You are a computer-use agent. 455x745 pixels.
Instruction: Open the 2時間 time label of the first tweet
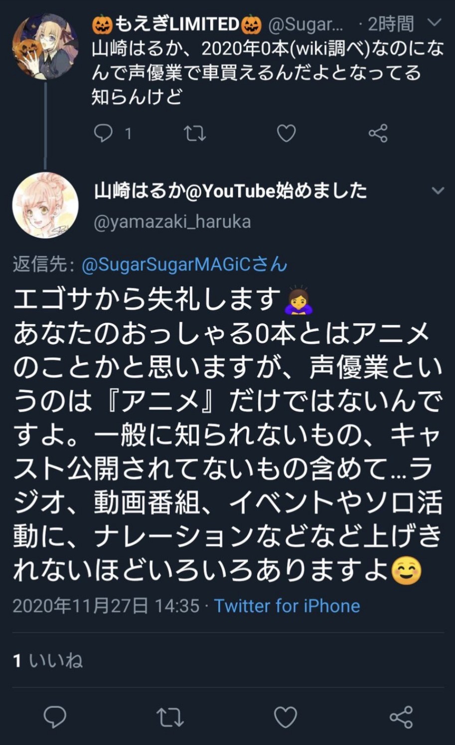[x=391, y=23]
